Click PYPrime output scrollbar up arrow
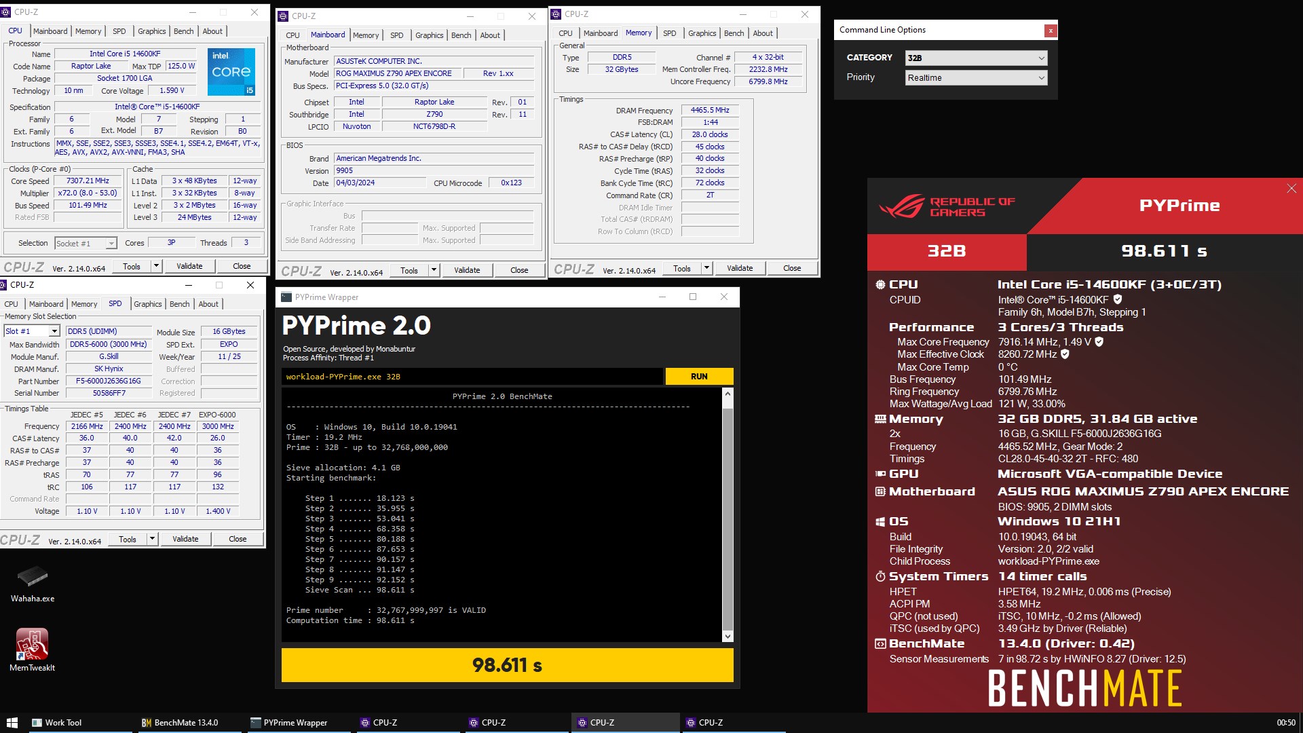The width and height of the screenshot is (1303, 733). (x=728, y=394)
